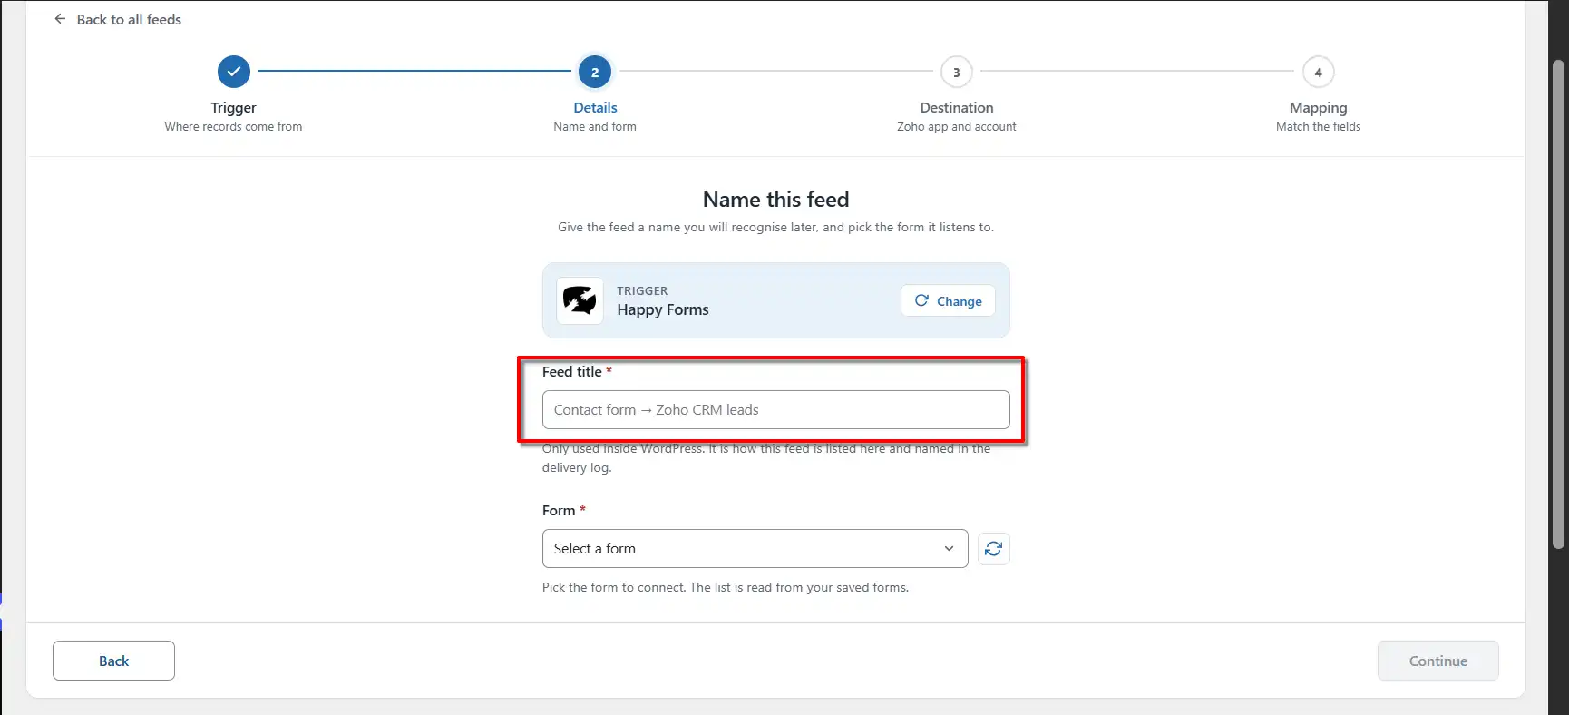The image size is (1569, 715).
Task: Click the 'Happy Forms' trigger name
Action: [663, 309]
